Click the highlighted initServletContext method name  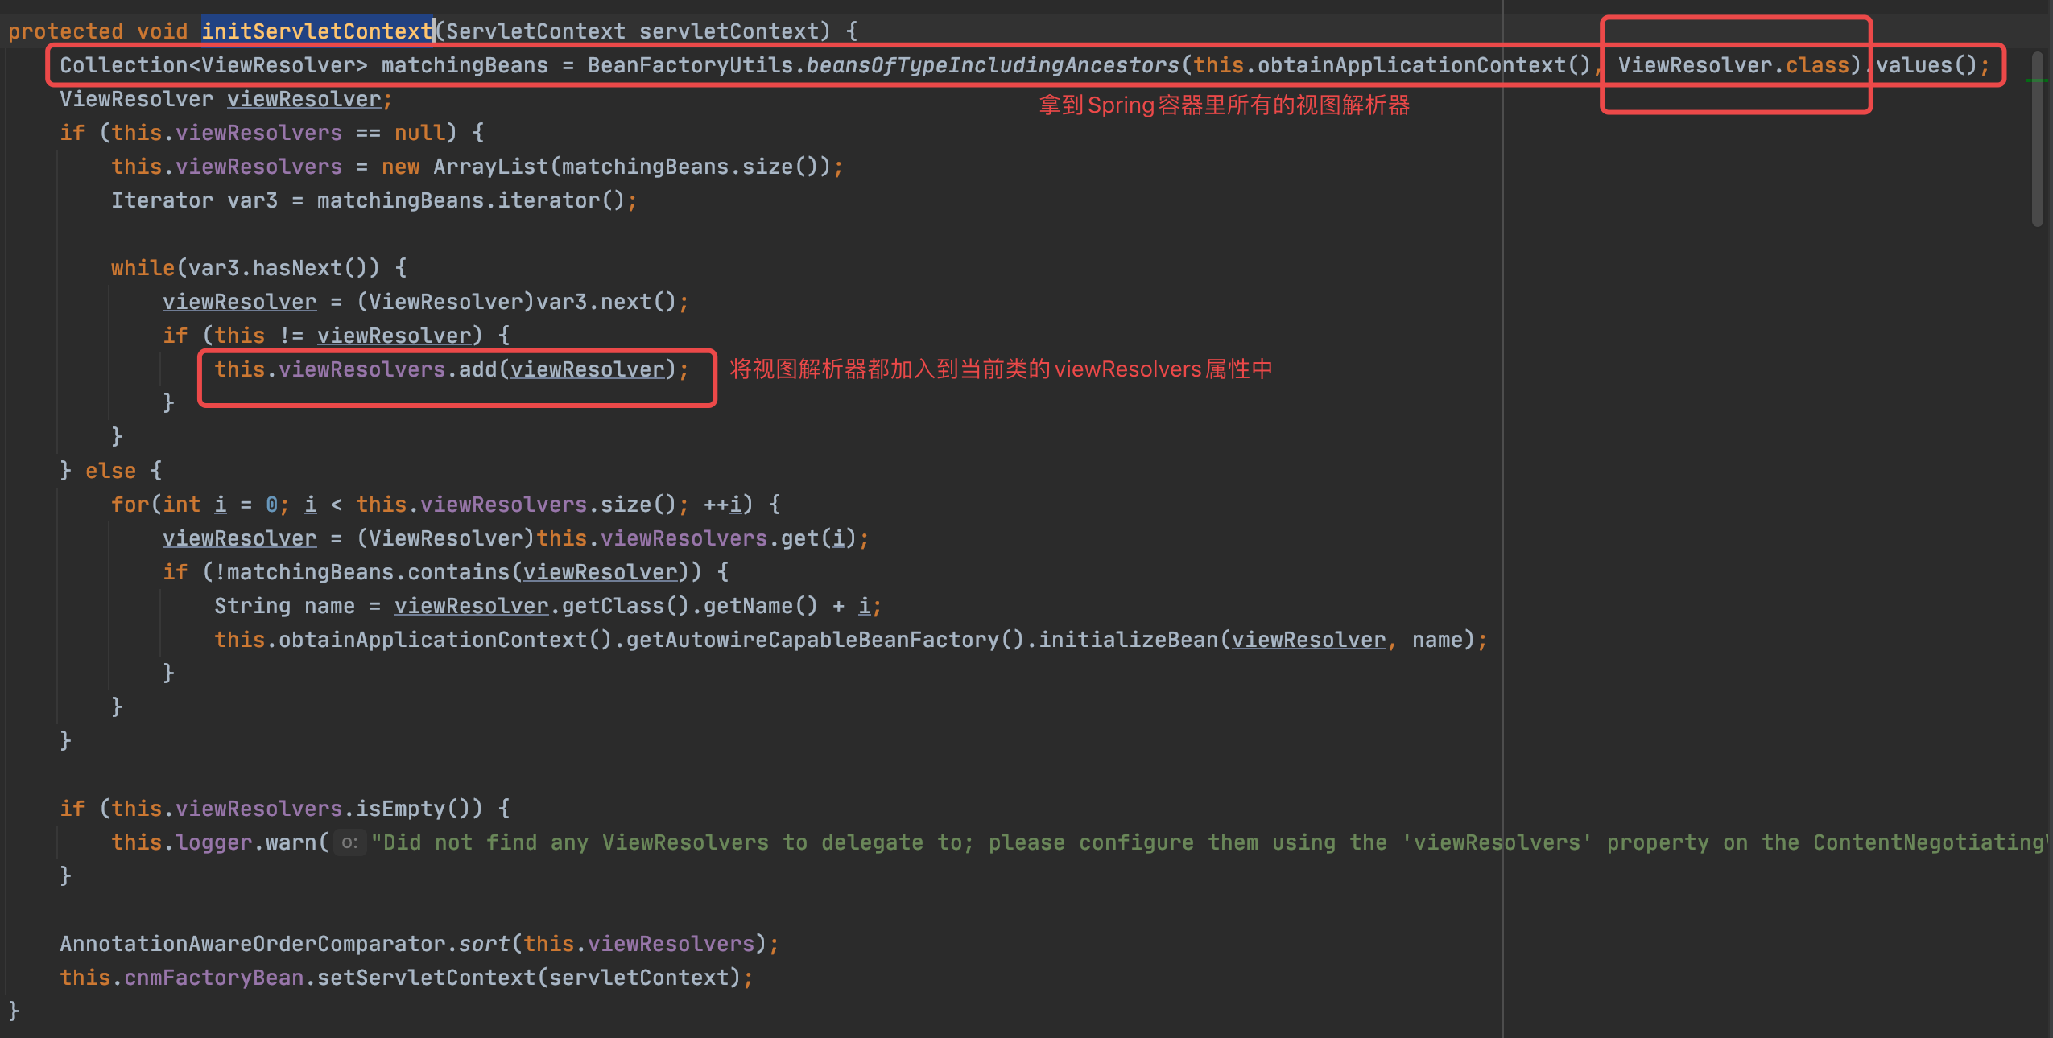(316, 31)
